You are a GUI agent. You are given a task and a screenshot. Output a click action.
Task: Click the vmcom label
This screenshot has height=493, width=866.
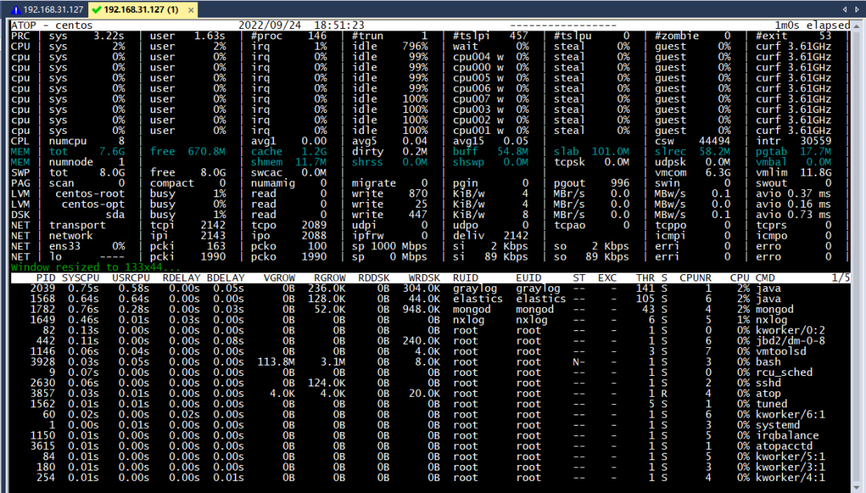click(670, 172)
